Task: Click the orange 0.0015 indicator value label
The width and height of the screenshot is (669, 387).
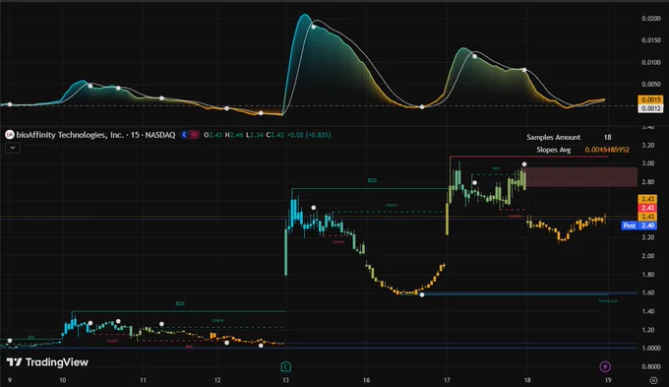Action: (x=650, y=99)
